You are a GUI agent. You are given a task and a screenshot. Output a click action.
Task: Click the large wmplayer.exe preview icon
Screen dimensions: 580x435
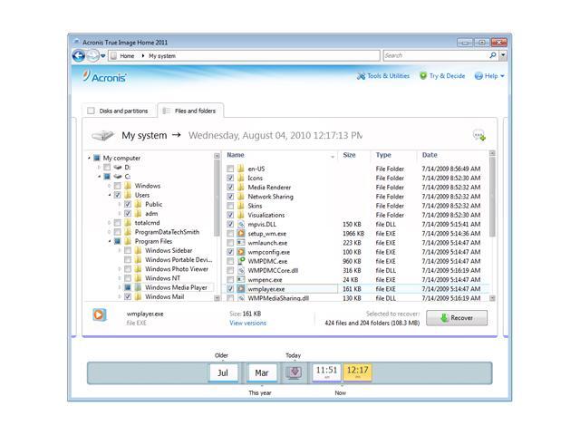99,314
